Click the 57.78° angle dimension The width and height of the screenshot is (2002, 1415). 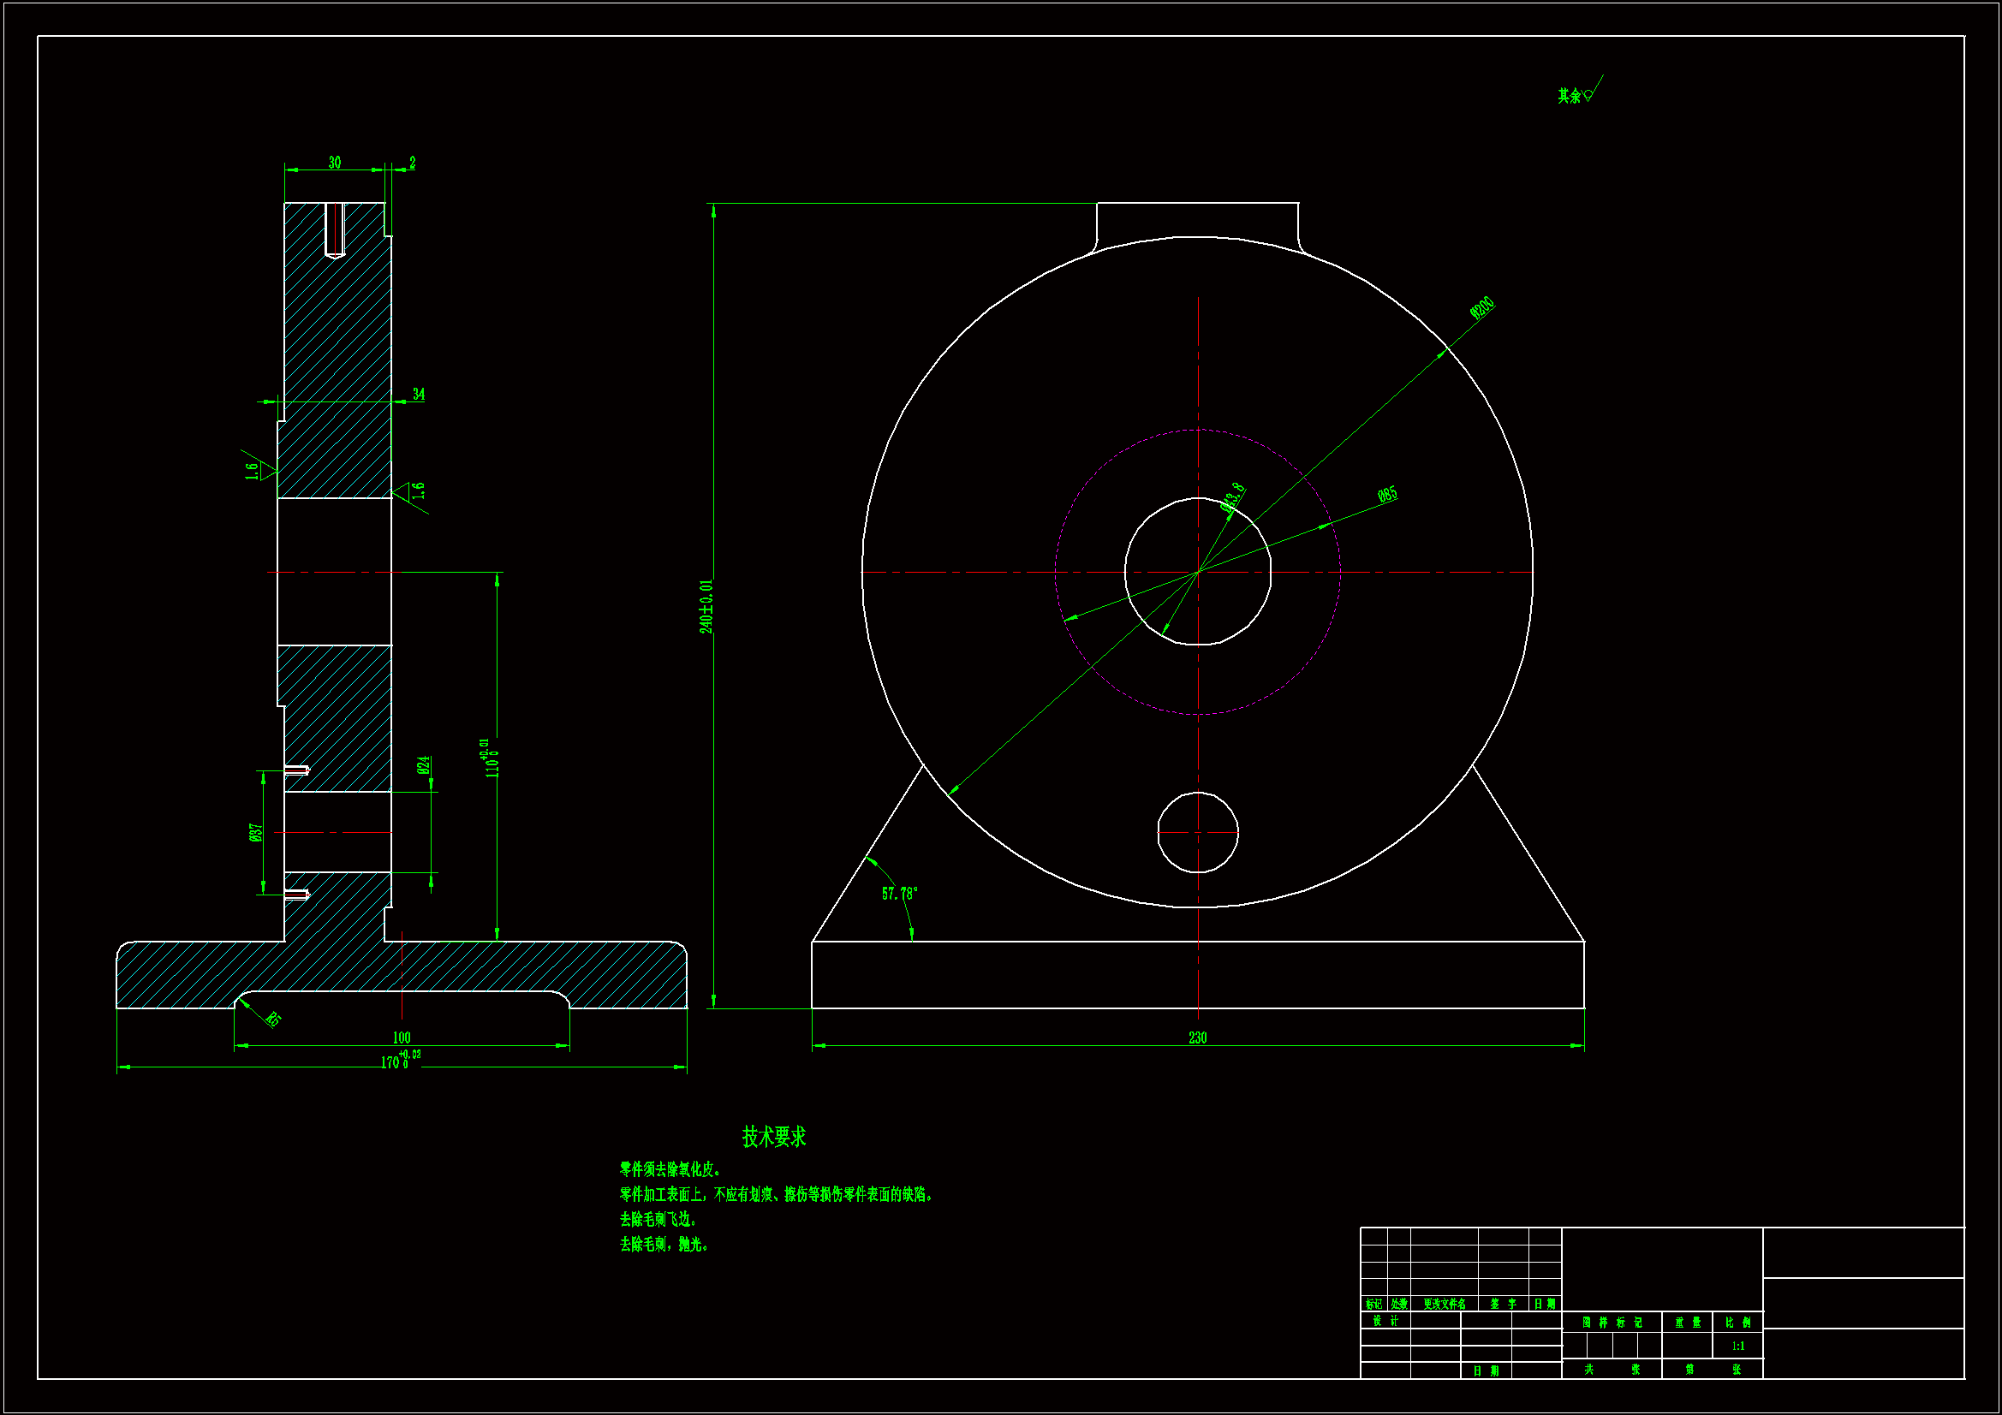tap(899, 894)
